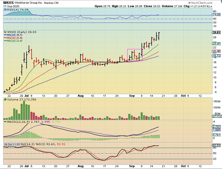Click the green MA(10) legend entry
Viewport: 222px width, 169px height.
click(x=13, y=41)
